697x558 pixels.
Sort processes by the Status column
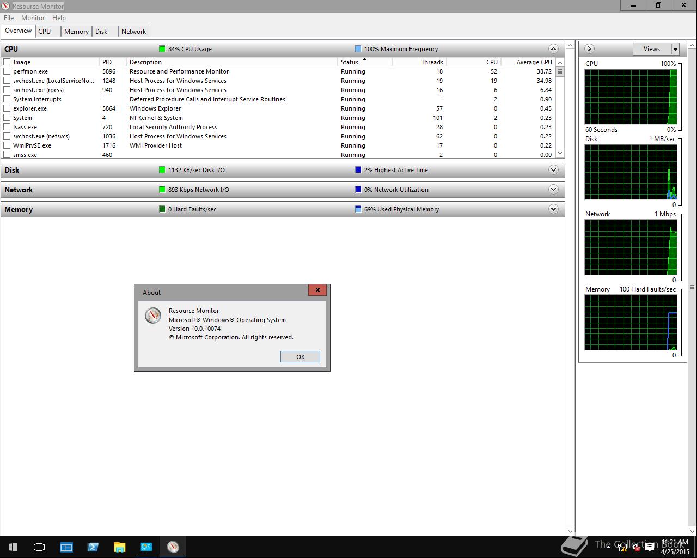(364, 62)
